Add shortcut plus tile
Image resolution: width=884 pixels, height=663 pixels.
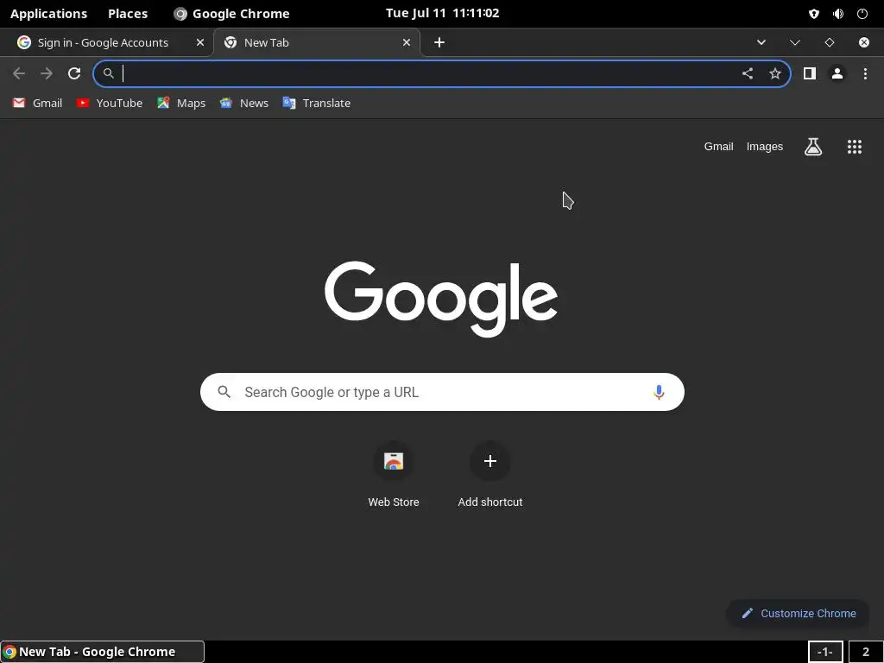coord(490,475)
